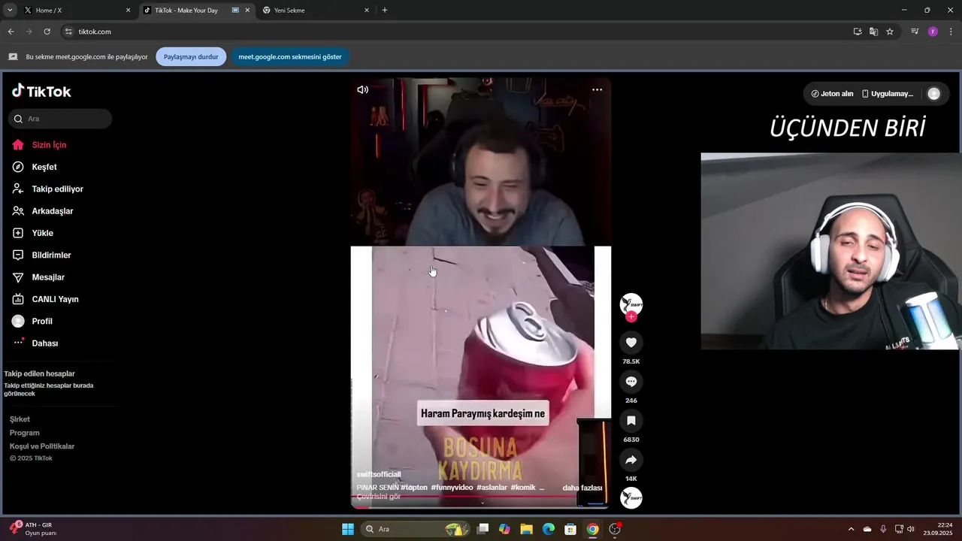
Task: Focus the TikTok search field Ara
Action: pyautogui.click(x=60, y=119)
